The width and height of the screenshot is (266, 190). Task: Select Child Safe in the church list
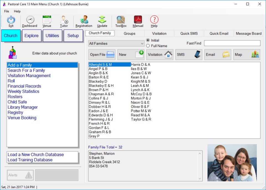pos(17,102)
